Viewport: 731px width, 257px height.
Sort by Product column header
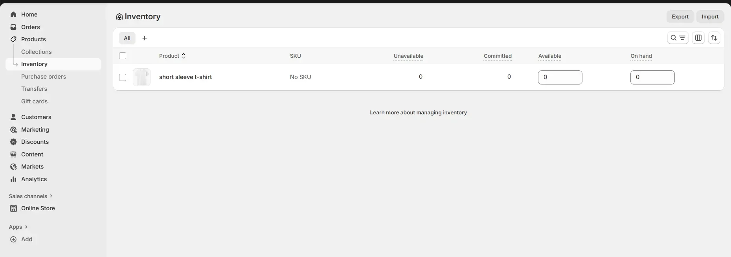coord(173,56)
